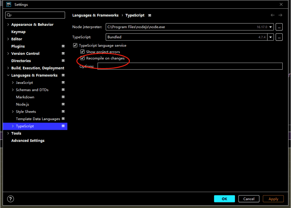Toggle TypeScript language service checkbox
291x208 pixels.
tap(75, 45)
